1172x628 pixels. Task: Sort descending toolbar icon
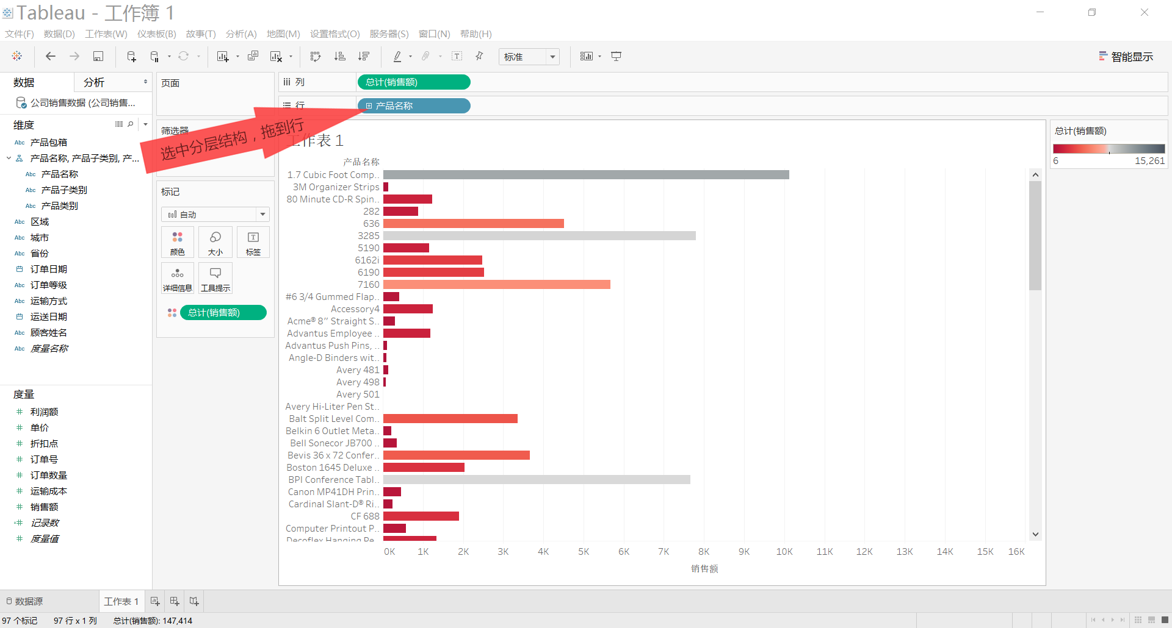(x=364, y=56)
